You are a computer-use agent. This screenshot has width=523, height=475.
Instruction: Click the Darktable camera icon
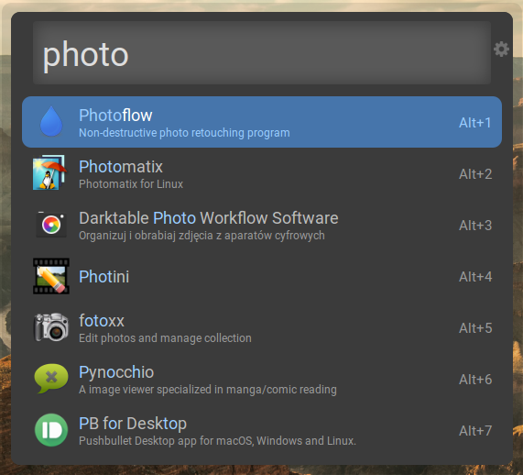click(51, 225)
